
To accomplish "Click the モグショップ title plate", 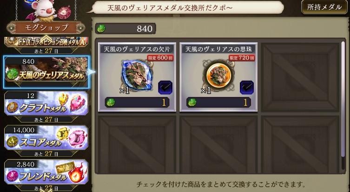I will [x=46, y=28].
